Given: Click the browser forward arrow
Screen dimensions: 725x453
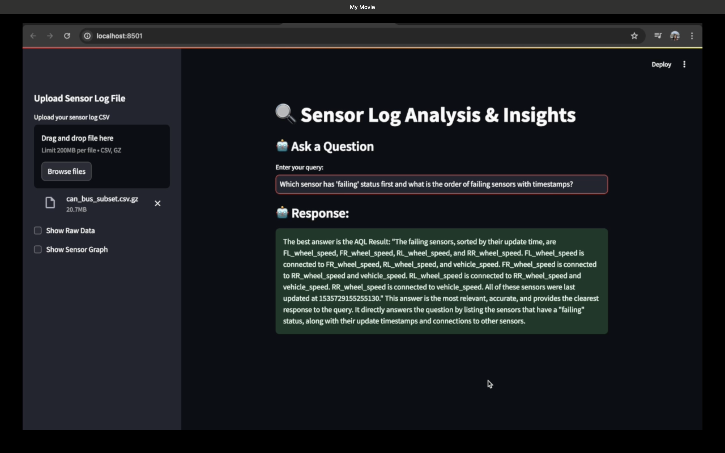Looking at the screenshot, I should (x=50, y=36).
